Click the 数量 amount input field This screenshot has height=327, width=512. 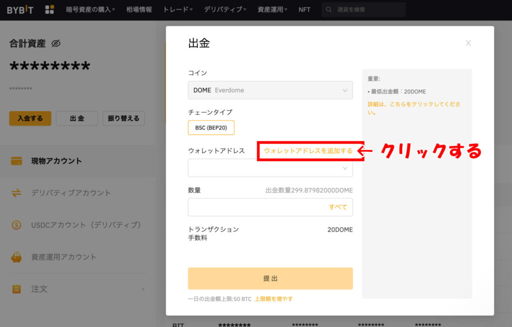click(x=270, y=207)
